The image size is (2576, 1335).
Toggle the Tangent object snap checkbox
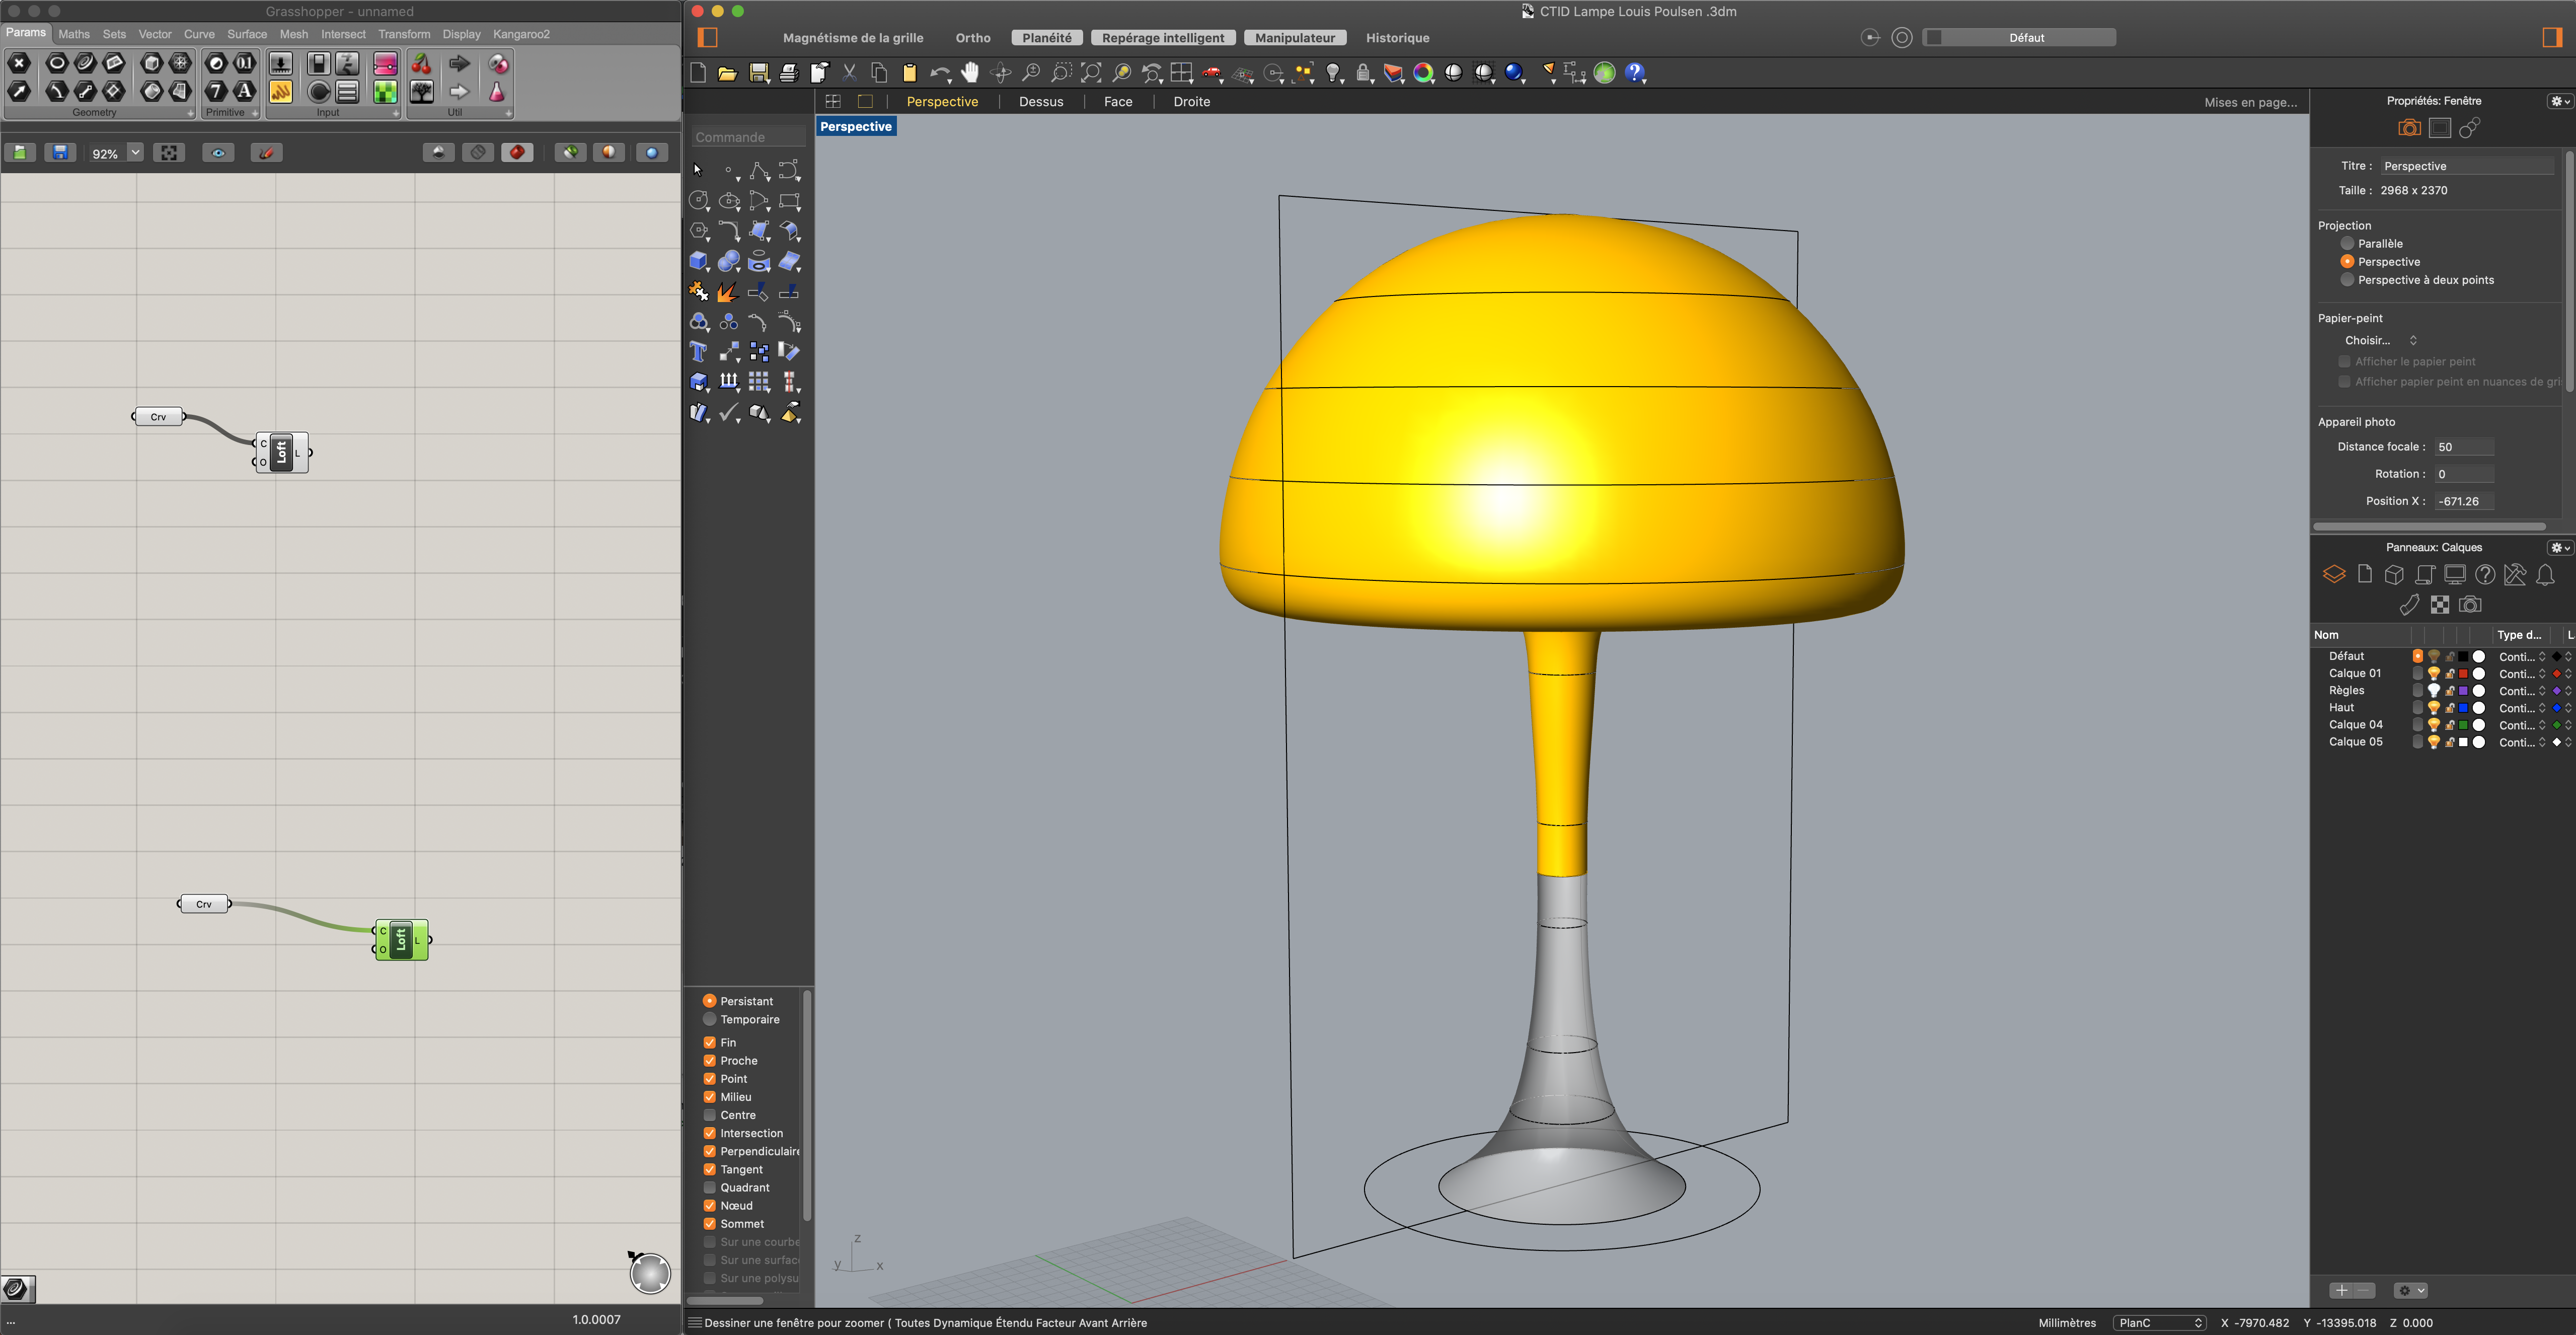point(709,1169)
